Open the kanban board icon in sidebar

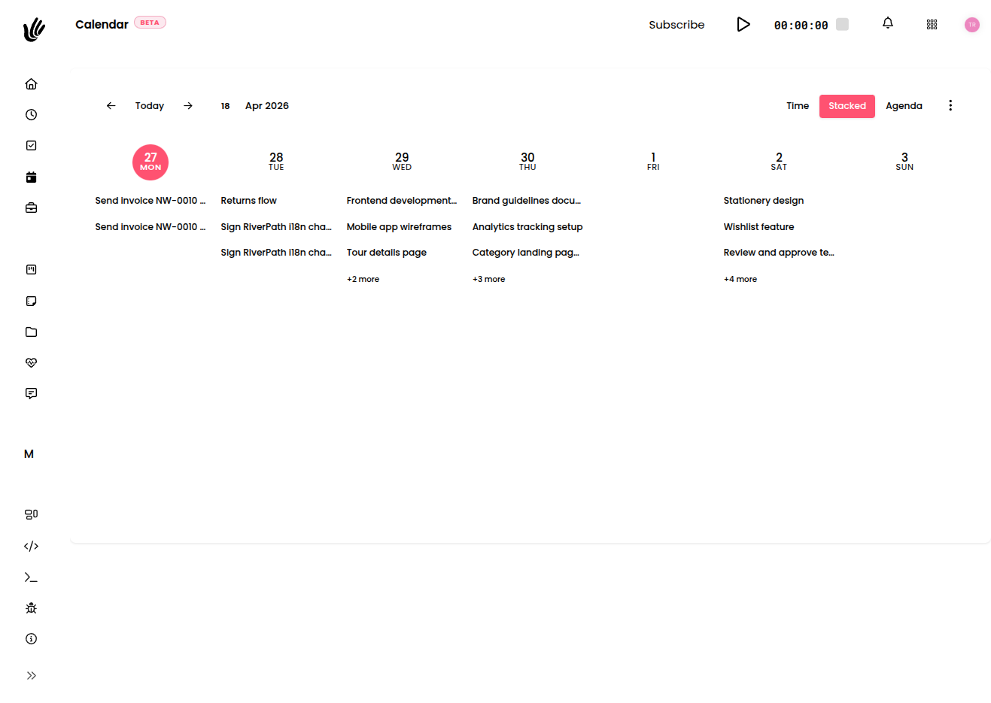31,270
